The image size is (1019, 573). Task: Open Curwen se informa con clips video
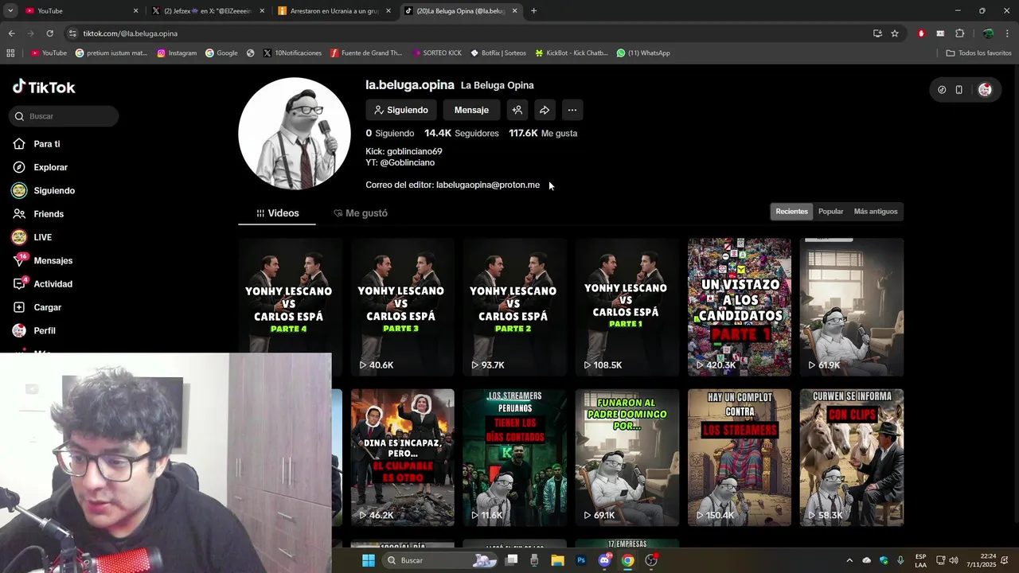[852, 458]
